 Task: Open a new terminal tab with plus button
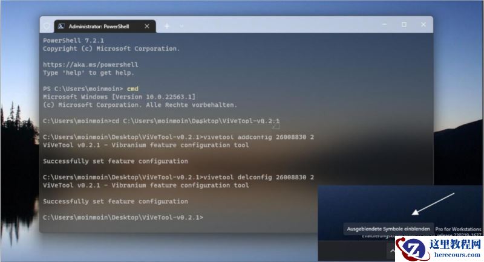(x=167, y=27)
